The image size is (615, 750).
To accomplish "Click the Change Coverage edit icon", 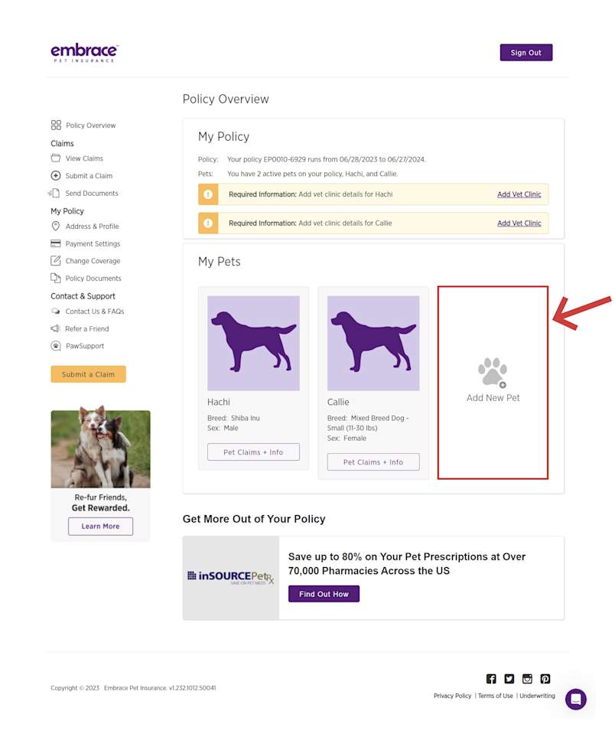I will pyautogui.click(x=57, y=260).
